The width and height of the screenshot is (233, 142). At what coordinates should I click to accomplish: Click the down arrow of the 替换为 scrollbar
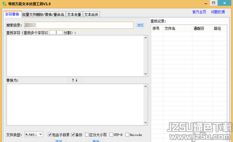click(145, 123)
